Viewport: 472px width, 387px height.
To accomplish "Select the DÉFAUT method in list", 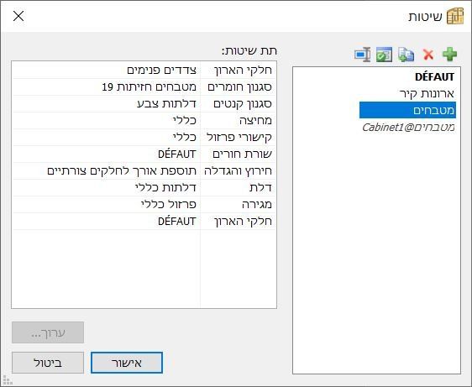I will pyautogui.click(x=434, y=77).
